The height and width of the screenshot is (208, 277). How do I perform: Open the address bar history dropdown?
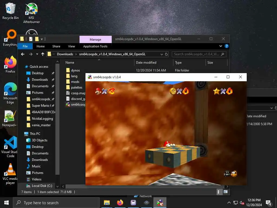click(161, 54)
